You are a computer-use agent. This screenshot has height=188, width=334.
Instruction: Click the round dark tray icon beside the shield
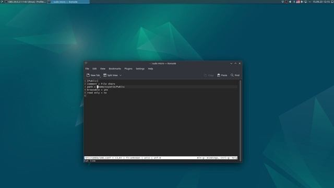(x=287, y=2)
